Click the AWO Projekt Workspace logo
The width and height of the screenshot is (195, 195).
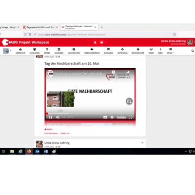coord(25,42)
